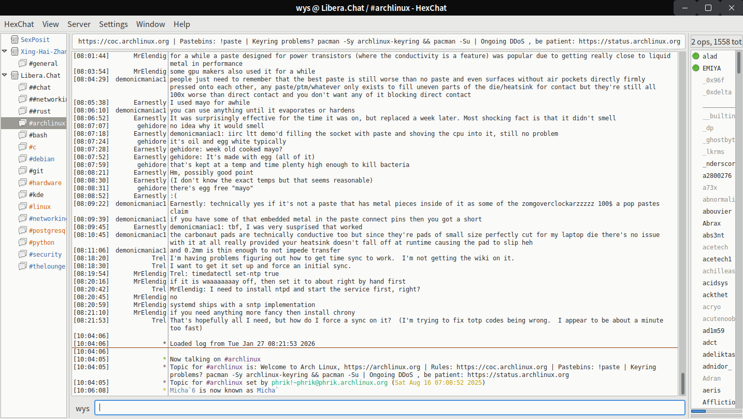Click the Libera.Chat server icon
The height and width of the screenshot is (419, 743).
(x=15, y=75)
